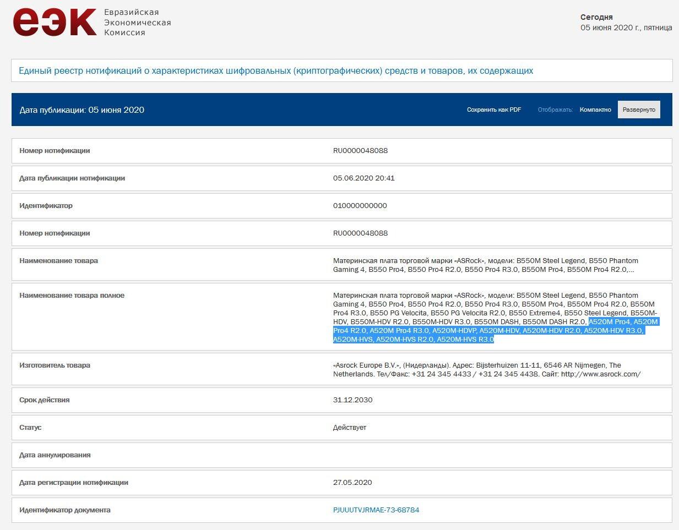679x530 pixels.
Task: Click the status value 'Действует'
Action: coord(349,427)
